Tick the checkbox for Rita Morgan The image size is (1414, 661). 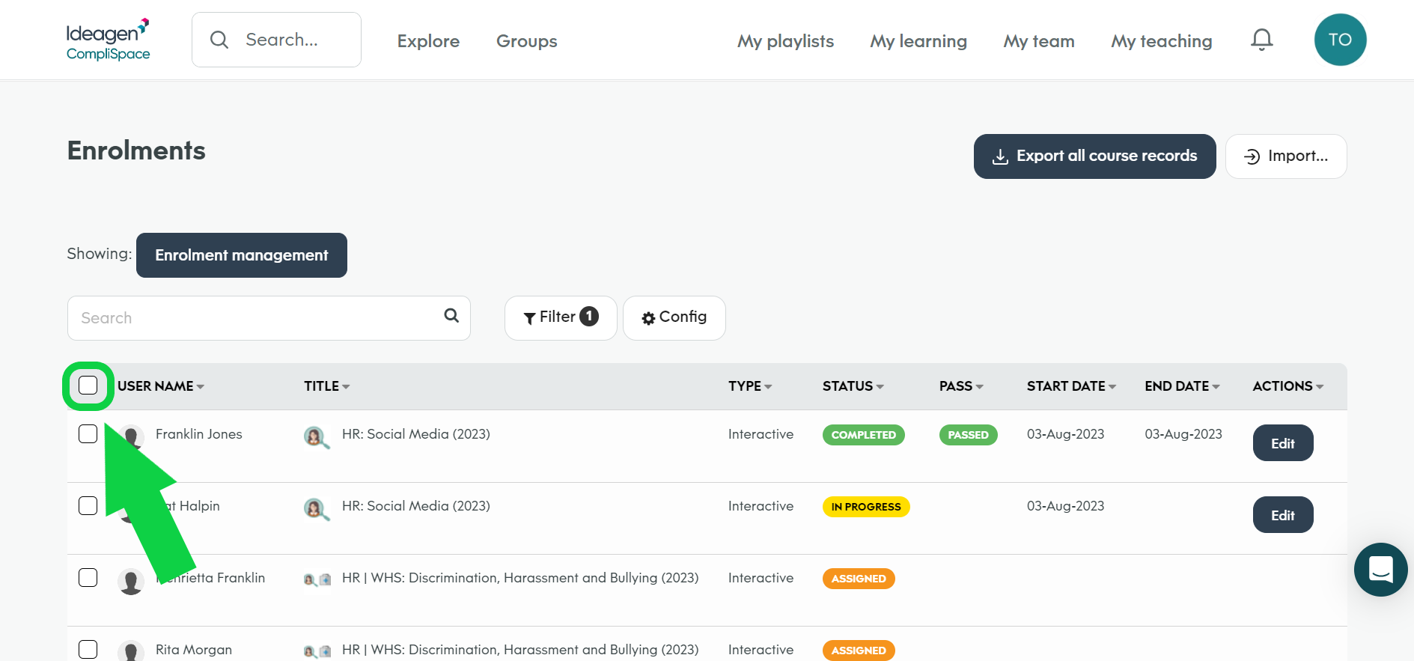88,650
